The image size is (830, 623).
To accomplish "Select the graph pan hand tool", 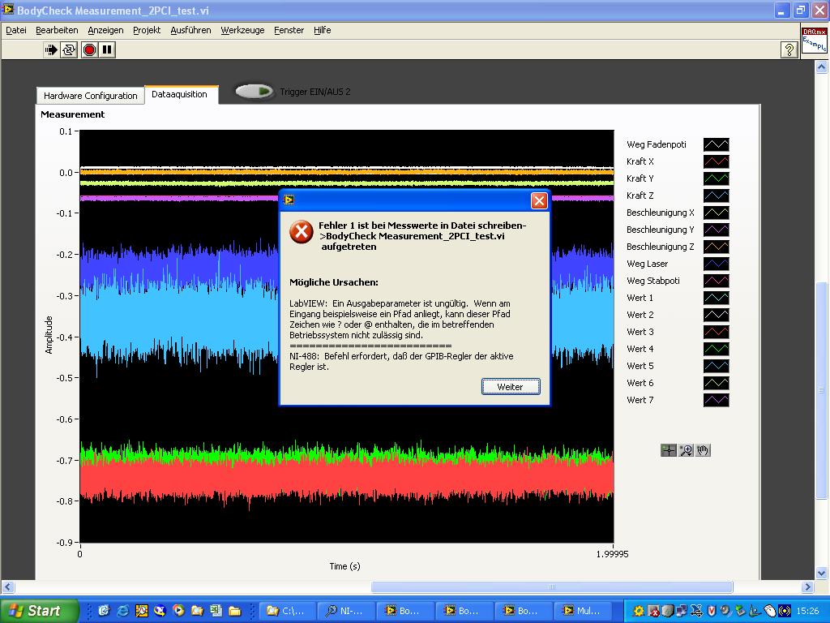I will tap(703, 450).
